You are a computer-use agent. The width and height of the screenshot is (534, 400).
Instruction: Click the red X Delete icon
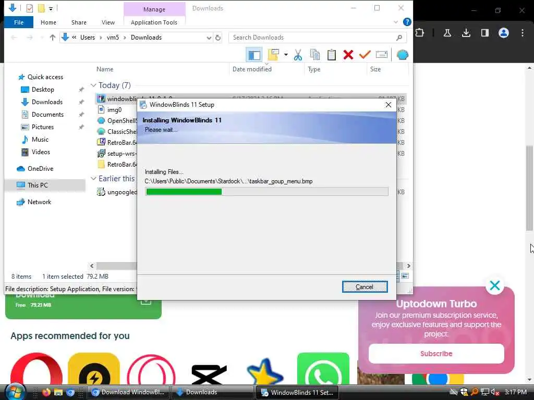[x=348, y=55]
